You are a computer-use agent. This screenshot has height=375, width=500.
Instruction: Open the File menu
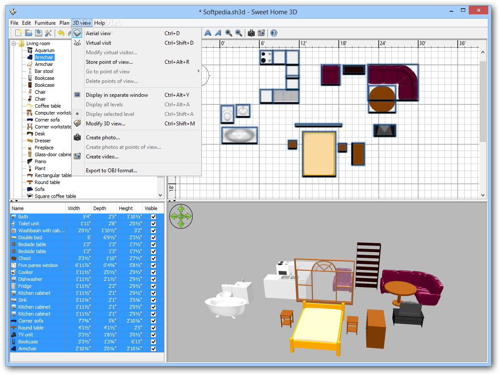(14, 23)
